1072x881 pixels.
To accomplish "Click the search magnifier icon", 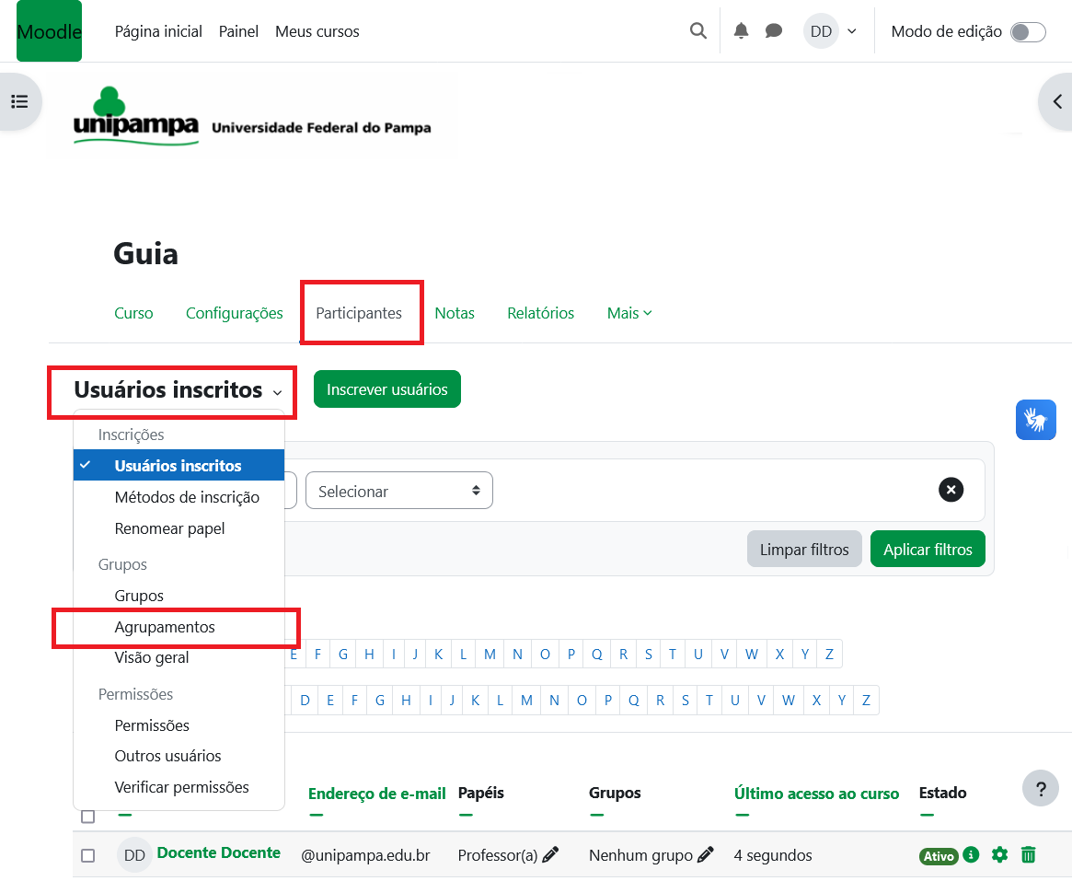I will 698,31.
